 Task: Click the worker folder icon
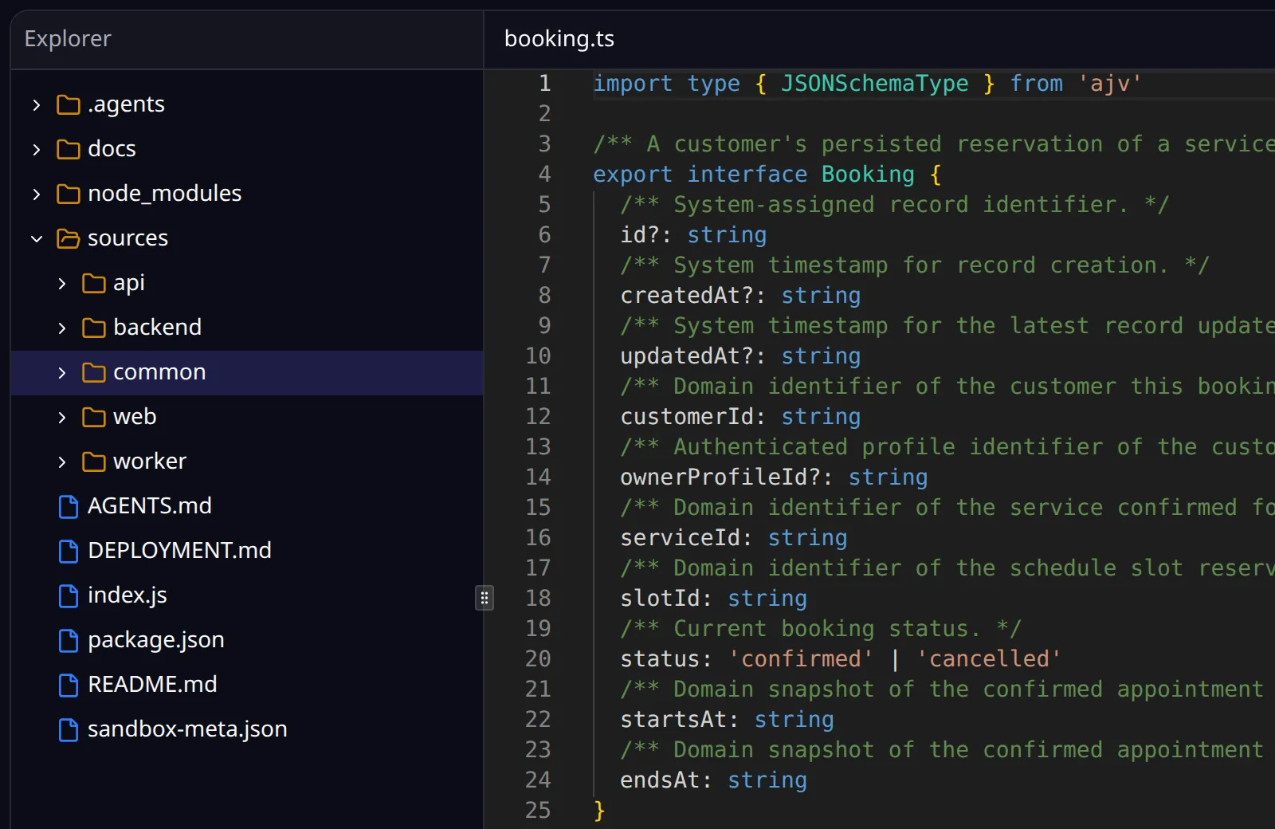(94, 462)
